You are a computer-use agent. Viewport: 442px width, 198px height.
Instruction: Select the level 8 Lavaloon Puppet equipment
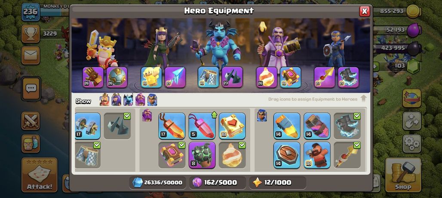(202, 155)
